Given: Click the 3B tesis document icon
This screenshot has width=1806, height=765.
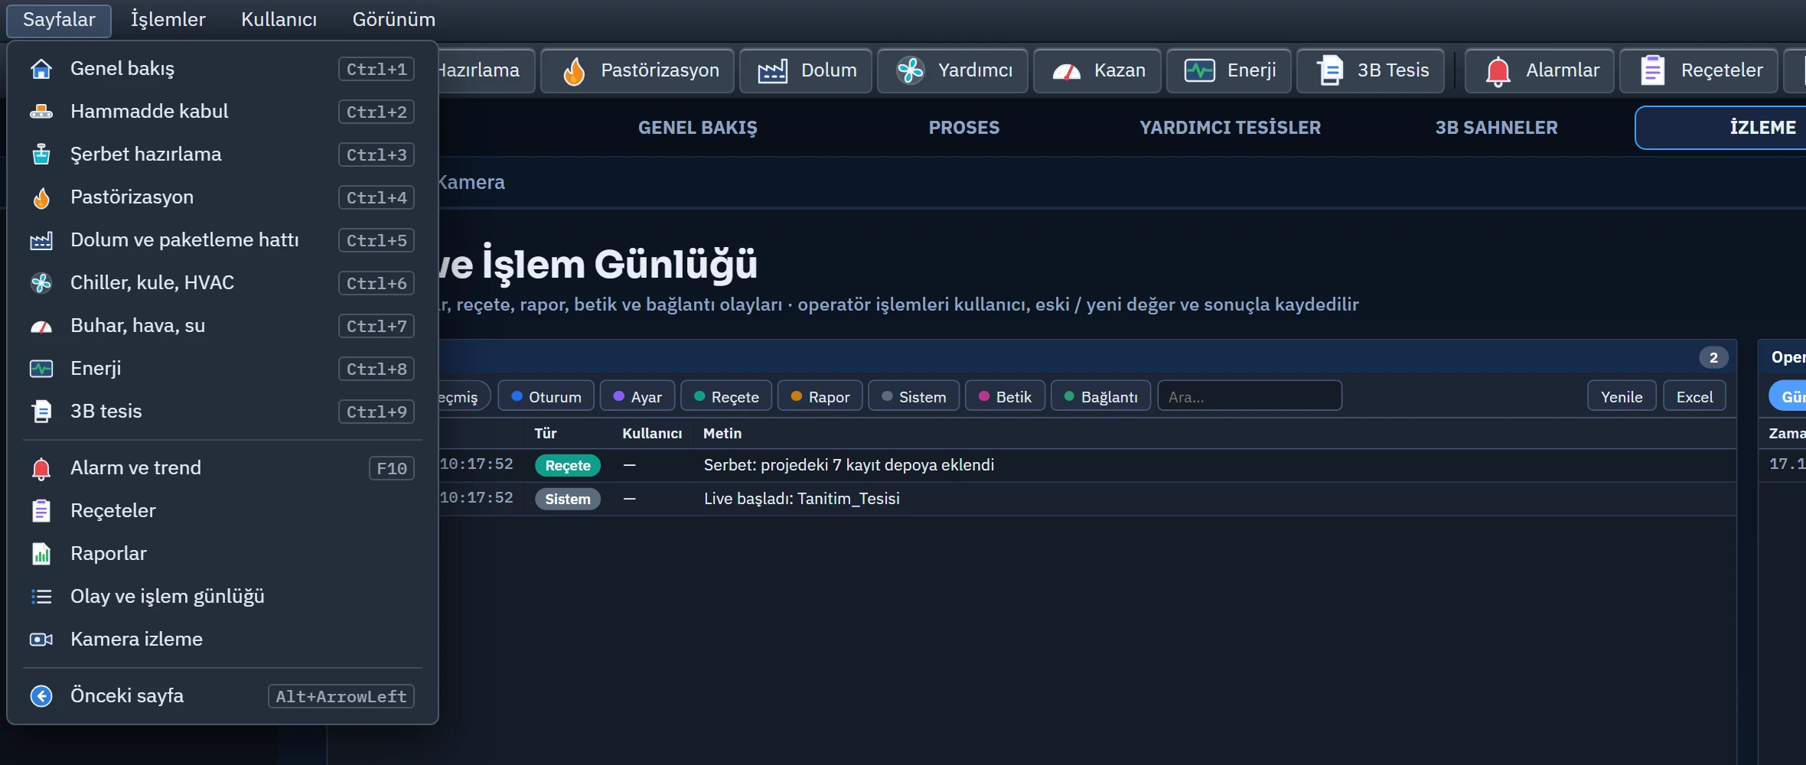Looking at the screenshot, I should 41,412.
